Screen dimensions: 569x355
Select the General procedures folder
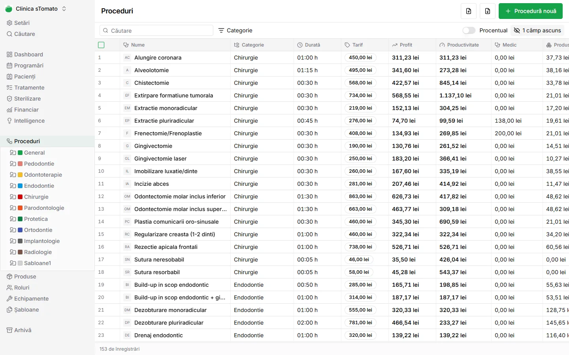coord(34,153)
